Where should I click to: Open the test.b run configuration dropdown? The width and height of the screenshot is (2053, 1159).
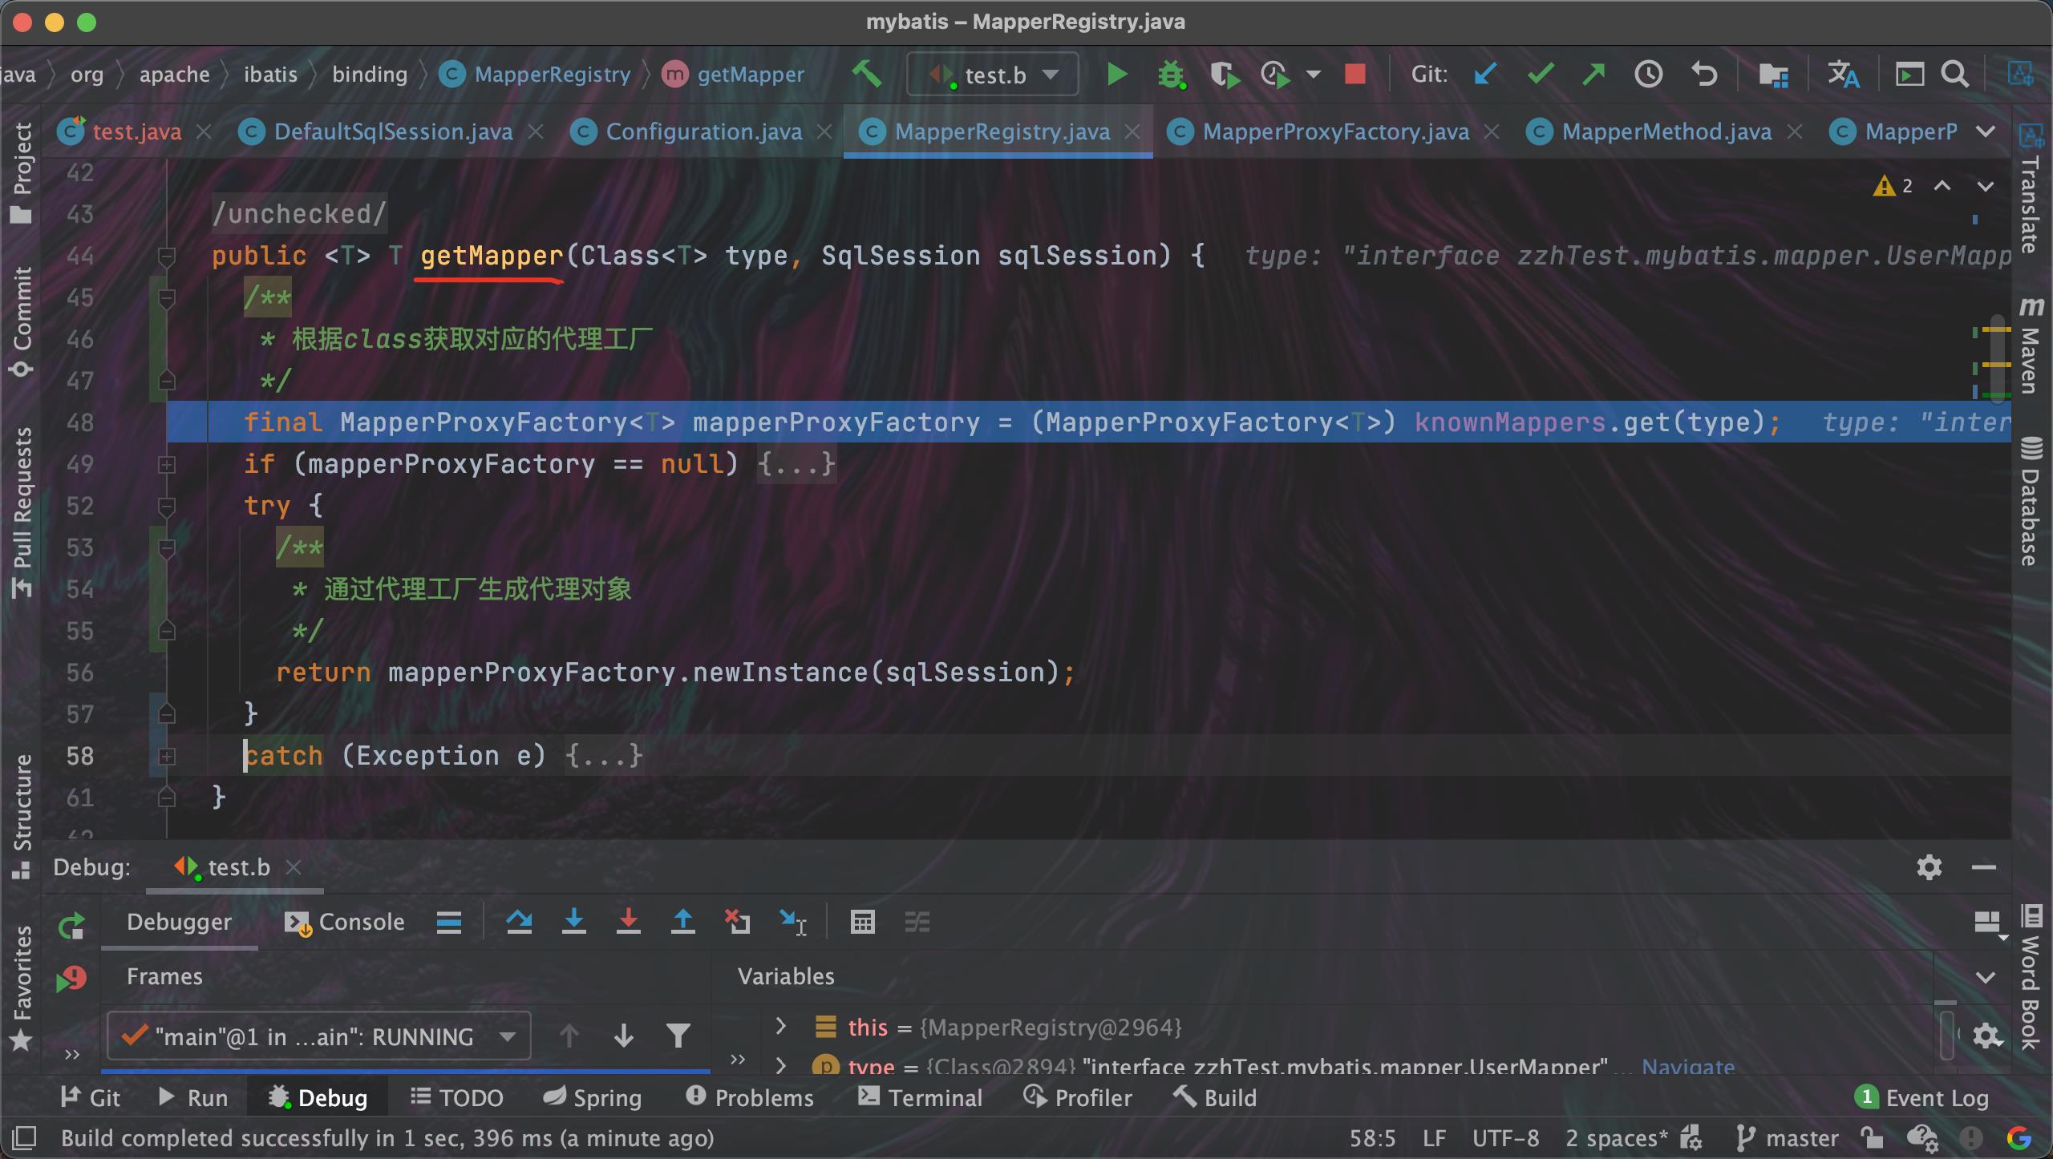(993, 75)
